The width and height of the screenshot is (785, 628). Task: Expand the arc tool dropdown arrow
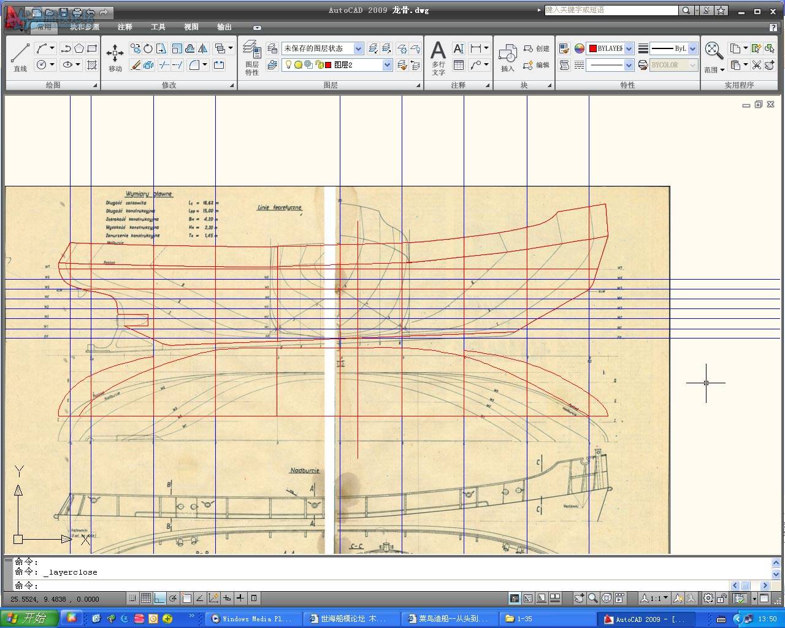tap(52, 48)
